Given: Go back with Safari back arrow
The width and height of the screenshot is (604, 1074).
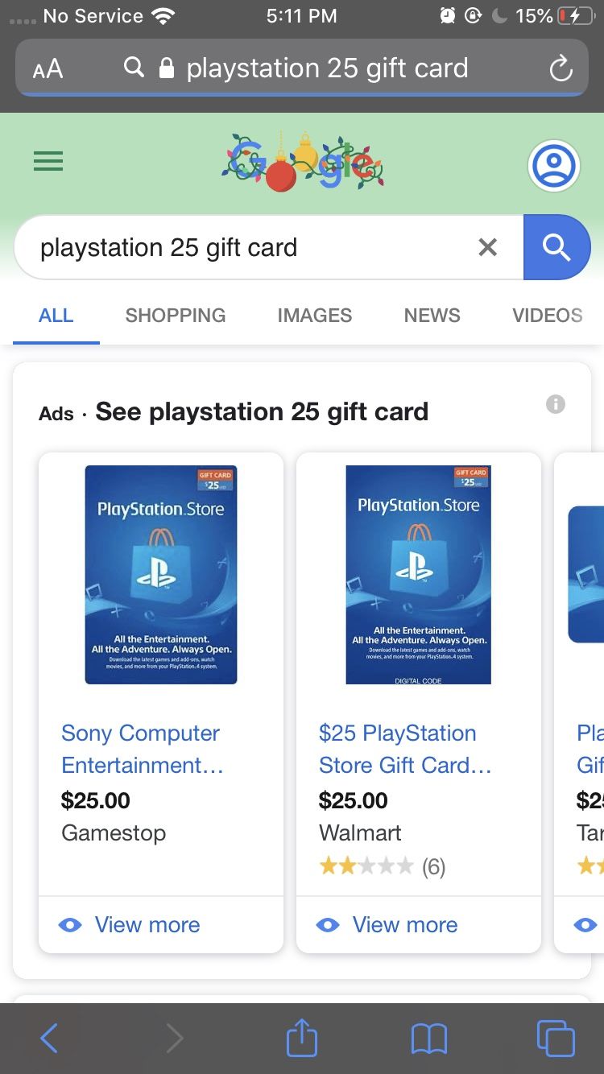Looking at the screenshot, I should pyautogui.click(x=49, y=1039).
